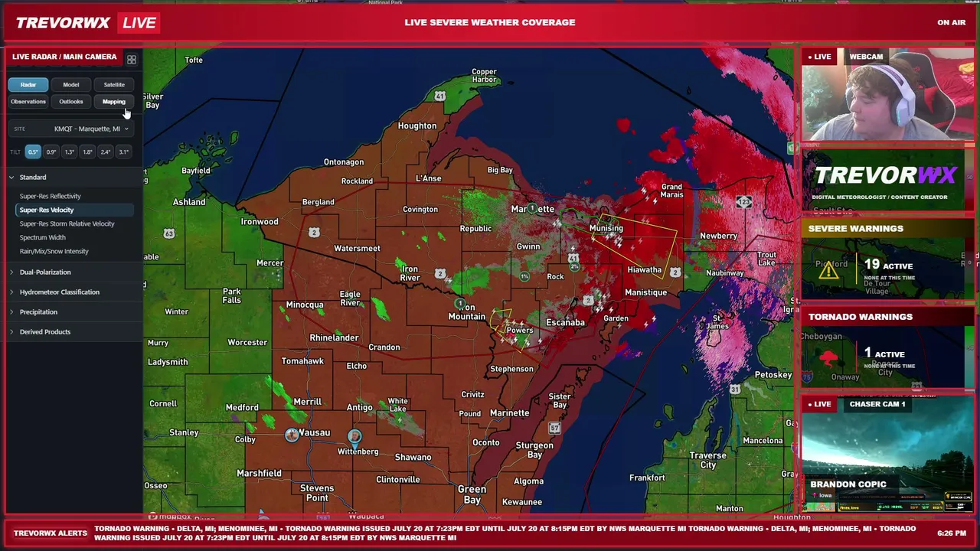Click the Rhinelander label on the map
The image size is (980, 551).
pos(334,337)
